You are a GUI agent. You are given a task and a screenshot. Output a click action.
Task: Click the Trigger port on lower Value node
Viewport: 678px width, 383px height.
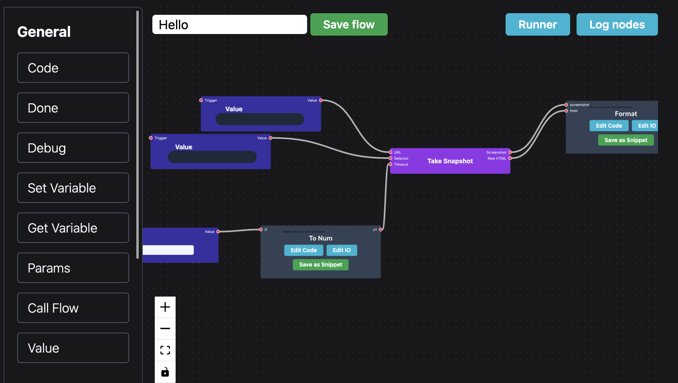pyautogui.click(x=151, y=138)
